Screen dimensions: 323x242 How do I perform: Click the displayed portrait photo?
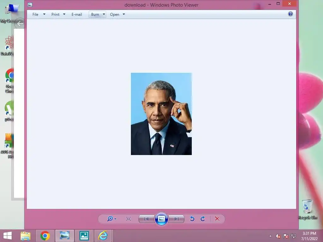(x=161, y=114)
